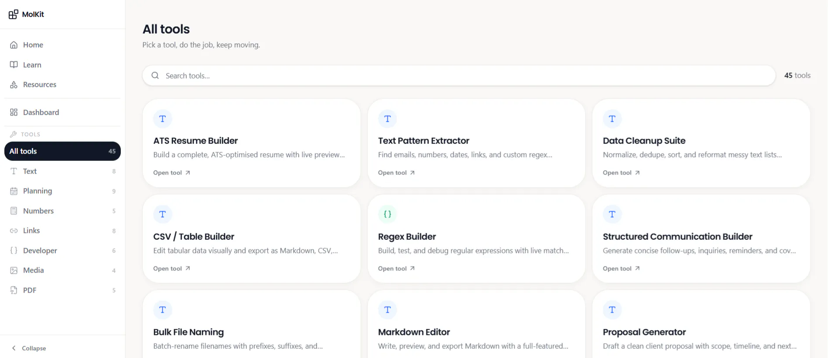Click the Media image icon
Image resolution: width=828 pixels, height=358 pixels.
point(14,270)
